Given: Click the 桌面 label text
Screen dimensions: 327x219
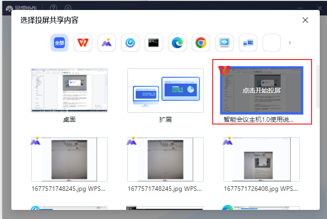Looking at the screenshot, I should 69,120.
